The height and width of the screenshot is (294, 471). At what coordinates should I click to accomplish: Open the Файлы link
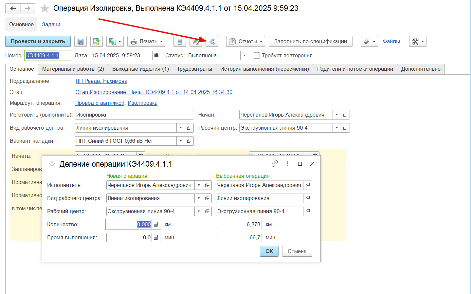[391, 42]
